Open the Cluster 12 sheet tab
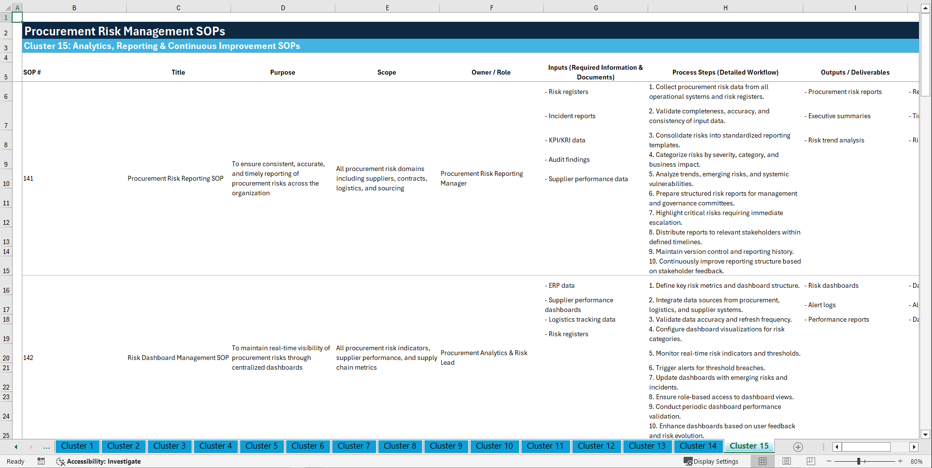The width and height of the screenshot is (932, 468). tap(596, 446)
